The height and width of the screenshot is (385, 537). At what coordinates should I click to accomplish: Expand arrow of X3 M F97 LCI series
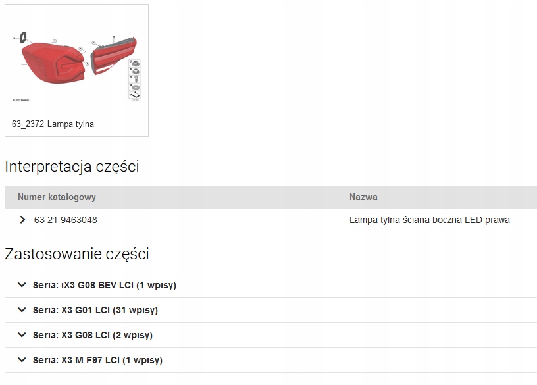point(22,360)
